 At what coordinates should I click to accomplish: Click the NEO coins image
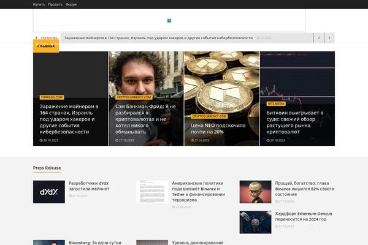(222, 82)
